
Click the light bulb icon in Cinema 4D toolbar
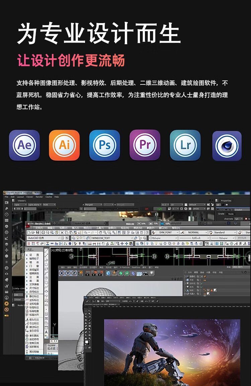click(x=152, y=273)
